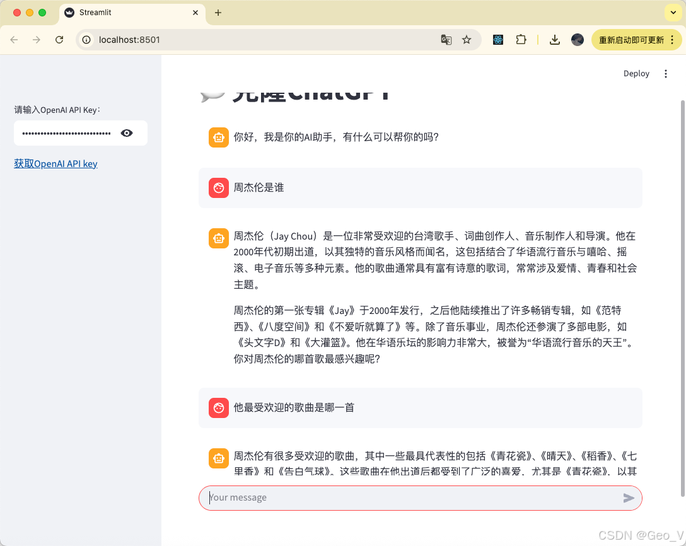Click the send message arrow icon

click(629, 497)
